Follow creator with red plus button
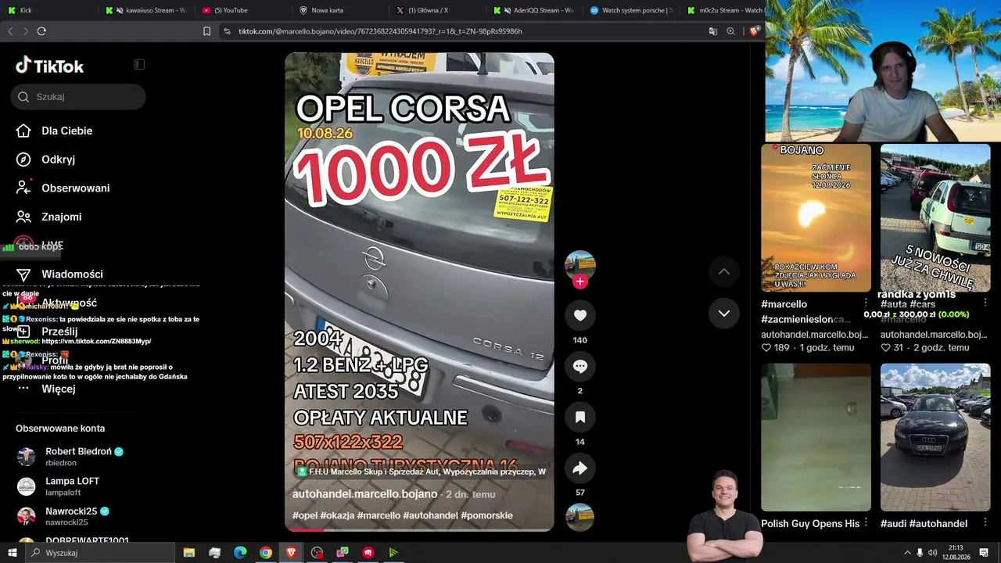Image resolution: width=1001 pixels, height=563 pixels. point(580,281)
